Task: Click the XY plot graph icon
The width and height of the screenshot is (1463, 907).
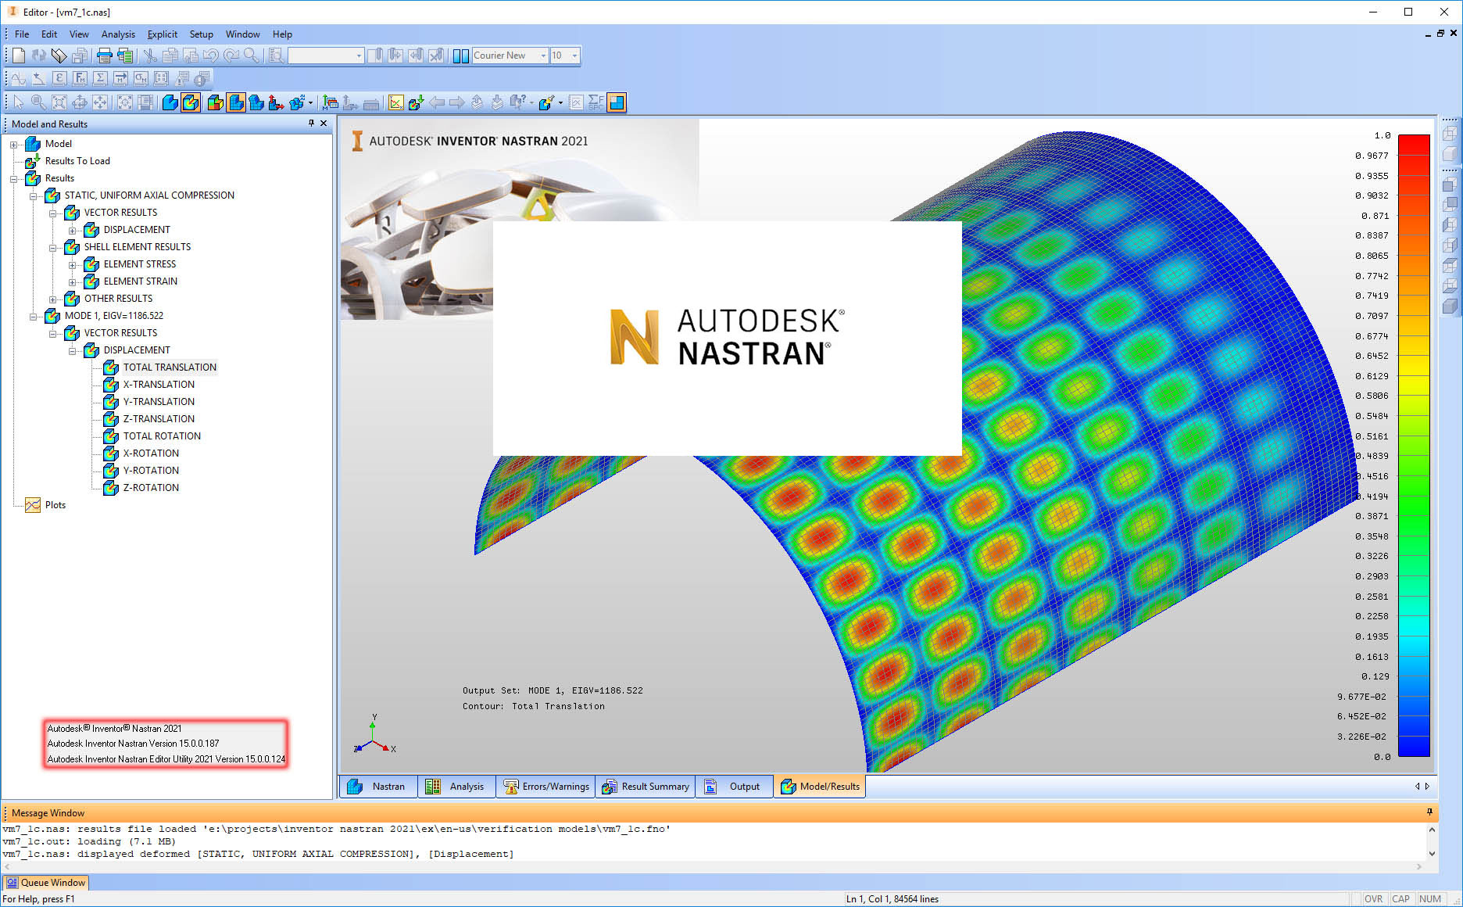Action: 396,102
